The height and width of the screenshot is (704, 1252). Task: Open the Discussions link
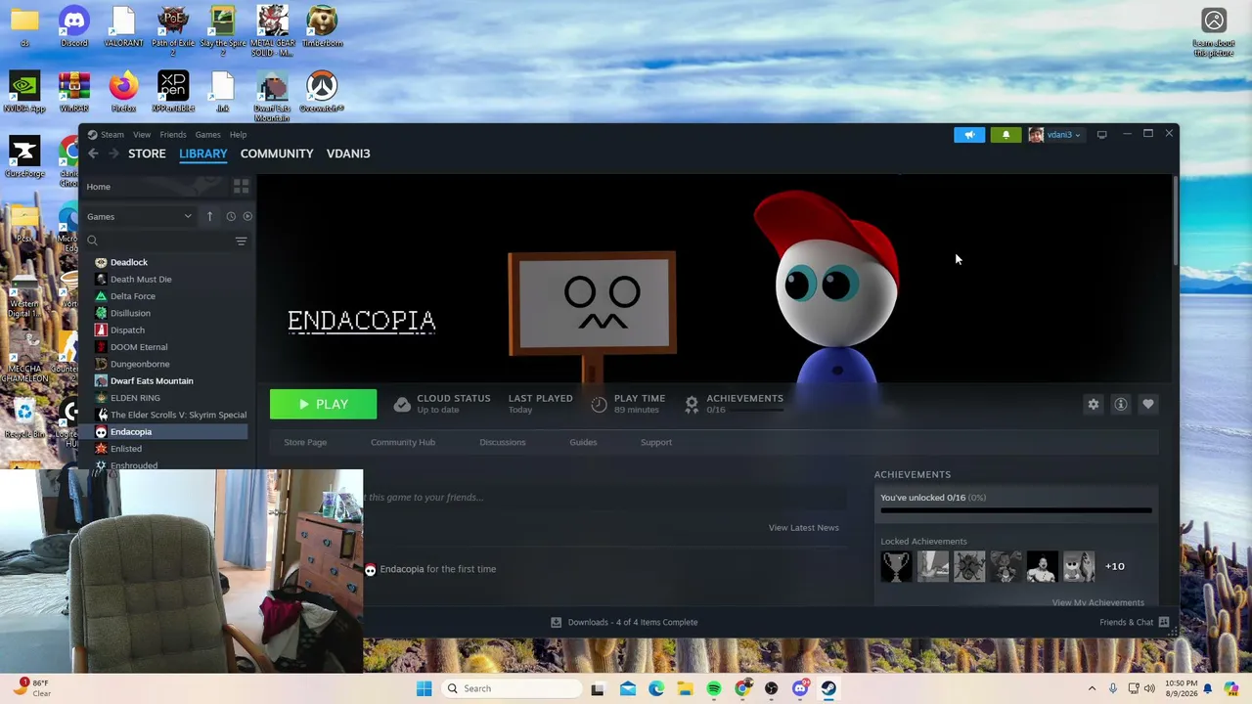pyautogui.click(x=503, y=442)
